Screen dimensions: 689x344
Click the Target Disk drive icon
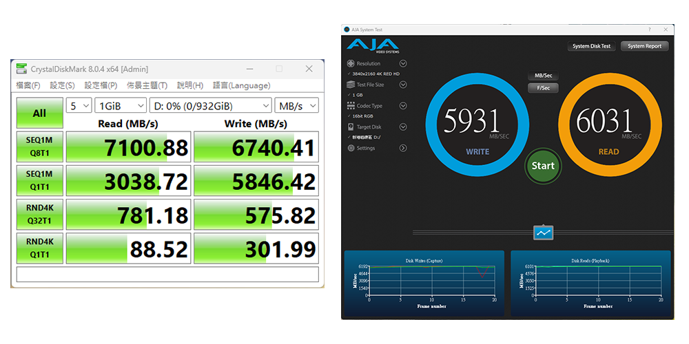(x=351, y=127)
